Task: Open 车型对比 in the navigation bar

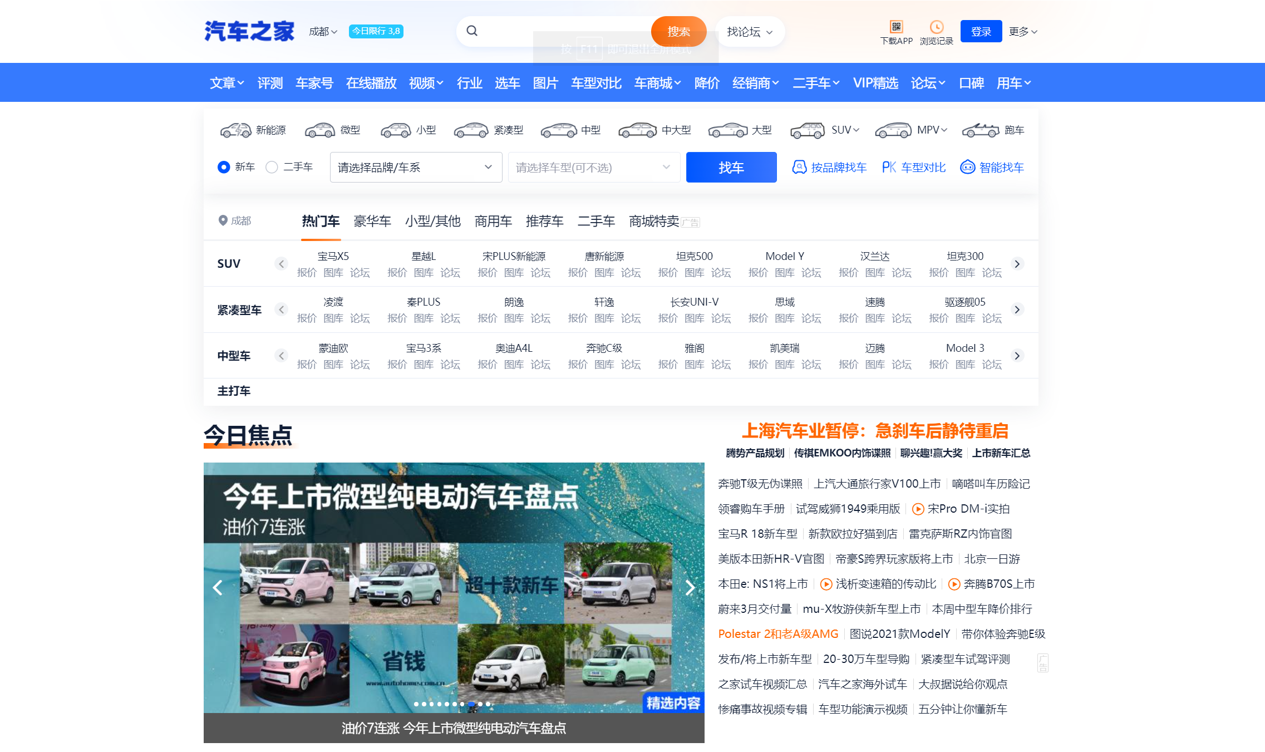Action: pyautogui.click(x=596, y=83)
